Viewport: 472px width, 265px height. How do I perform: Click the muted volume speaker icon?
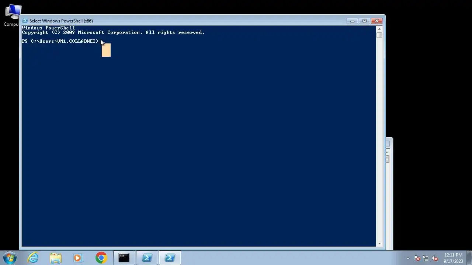(x=435, y=258)
